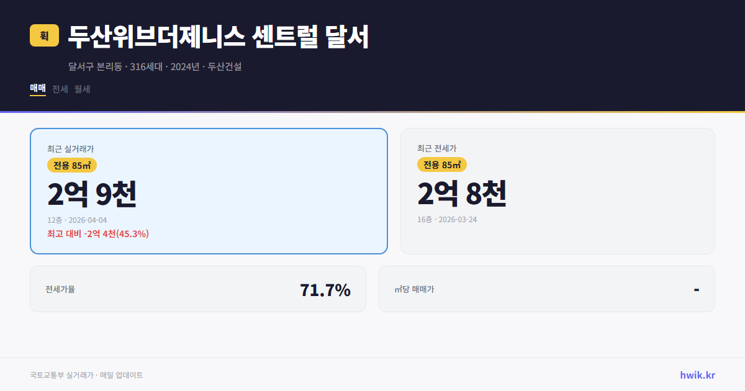Click the ㎡당 매매가 card
Screen dimensions: 745x391
[546, 289]
